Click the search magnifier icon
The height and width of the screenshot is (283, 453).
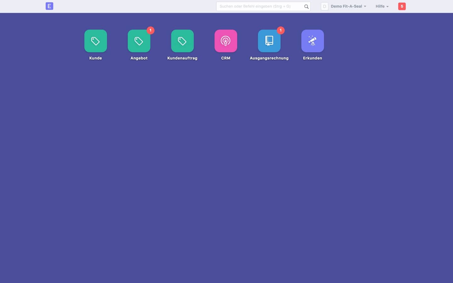306,7
